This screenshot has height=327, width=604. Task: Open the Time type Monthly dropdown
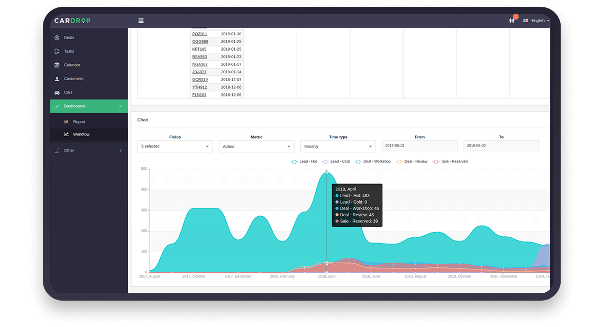[337, 146]
